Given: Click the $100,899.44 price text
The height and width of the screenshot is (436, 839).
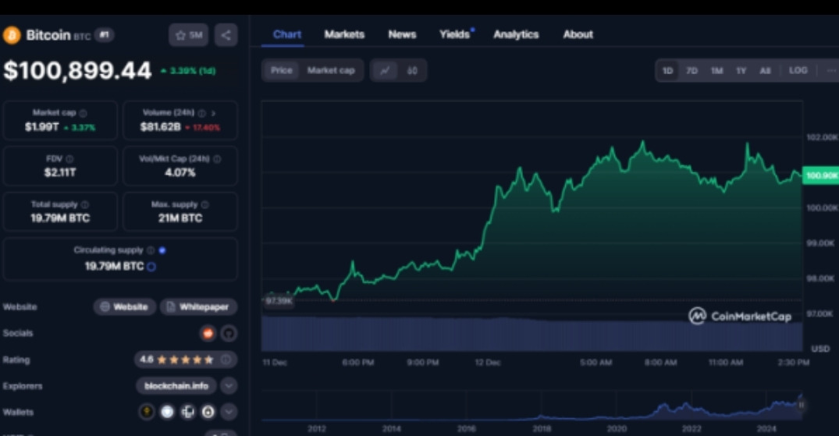Looking at the screenshot, I should coord(77,71).
